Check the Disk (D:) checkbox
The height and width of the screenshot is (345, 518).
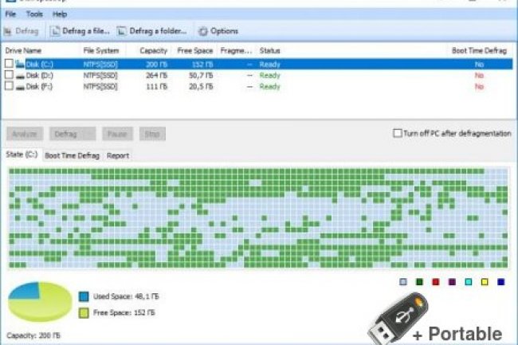point(10,75)
